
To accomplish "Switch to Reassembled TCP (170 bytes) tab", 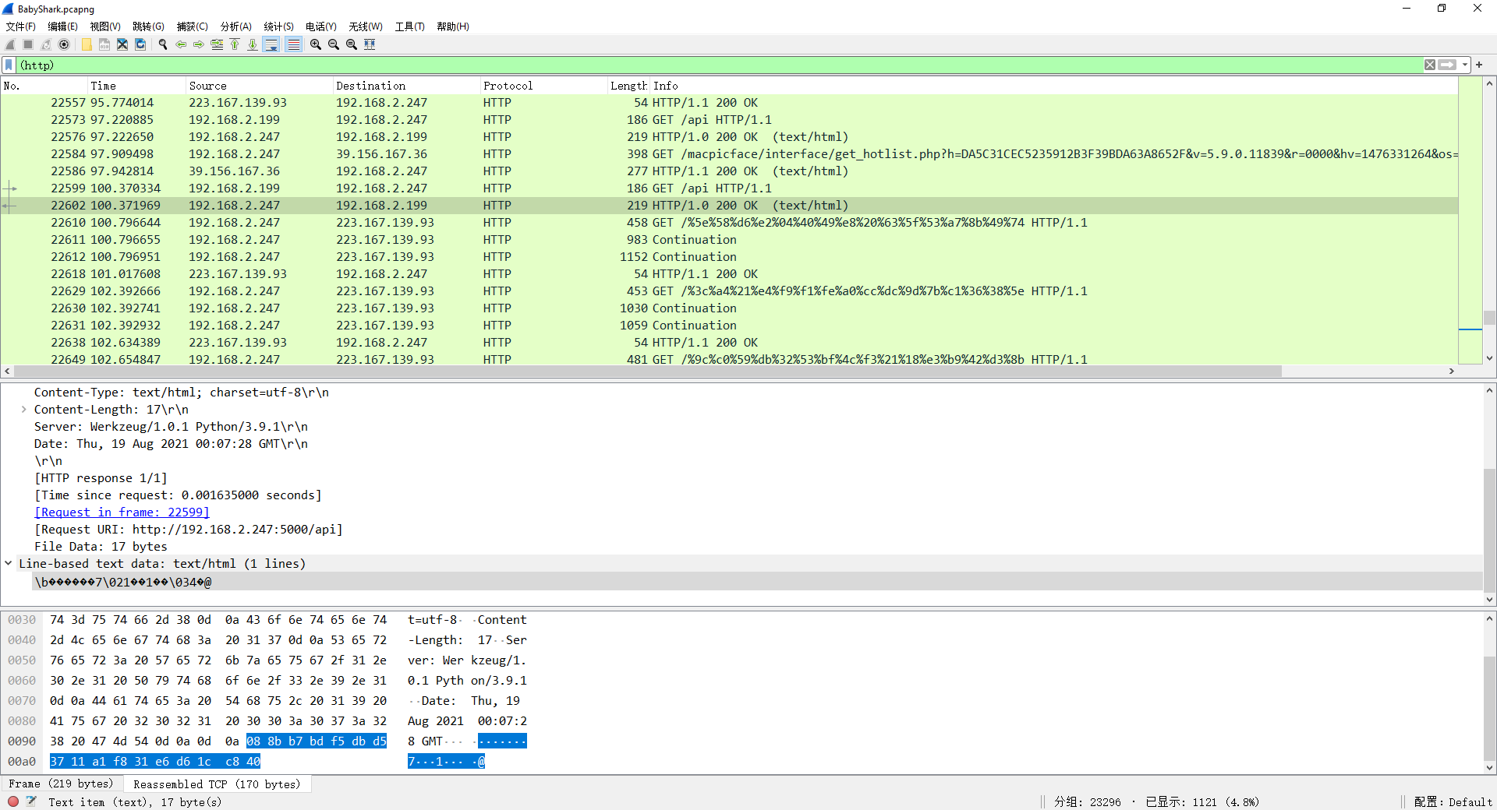I will 217,784.
